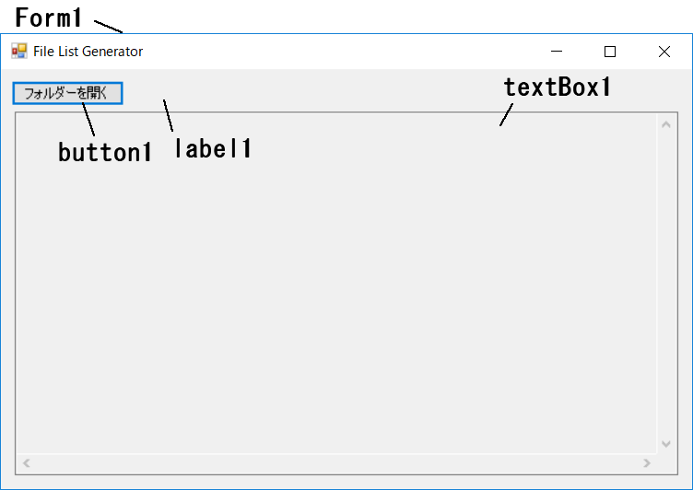Close the File List Generator window

(x=664, y=52)
